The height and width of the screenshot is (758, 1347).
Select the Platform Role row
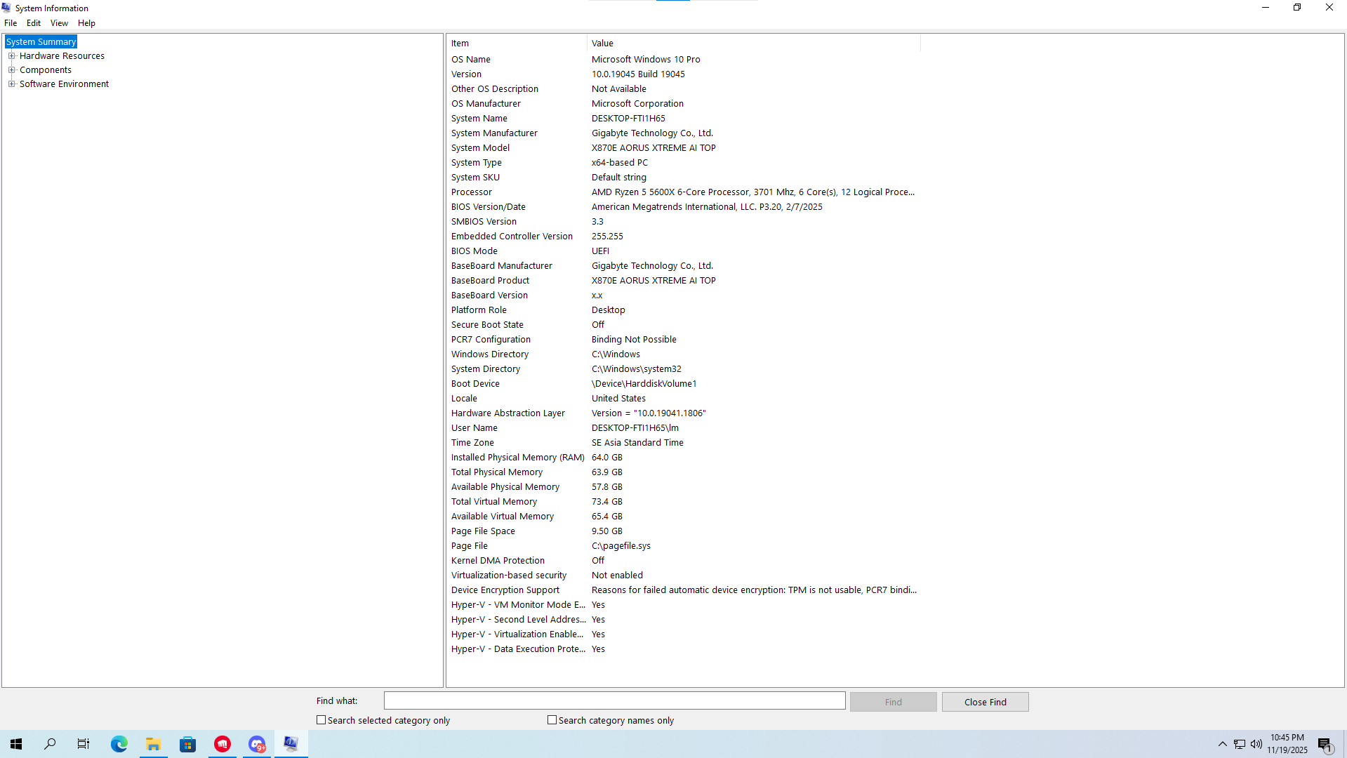tap(684, 310)
